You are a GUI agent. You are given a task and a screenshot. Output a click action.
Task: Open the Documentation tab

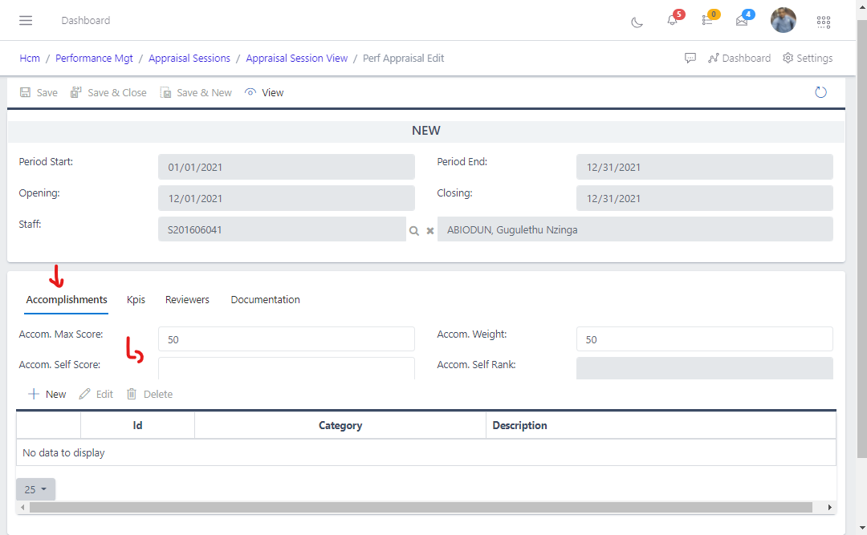click(265, 299)
